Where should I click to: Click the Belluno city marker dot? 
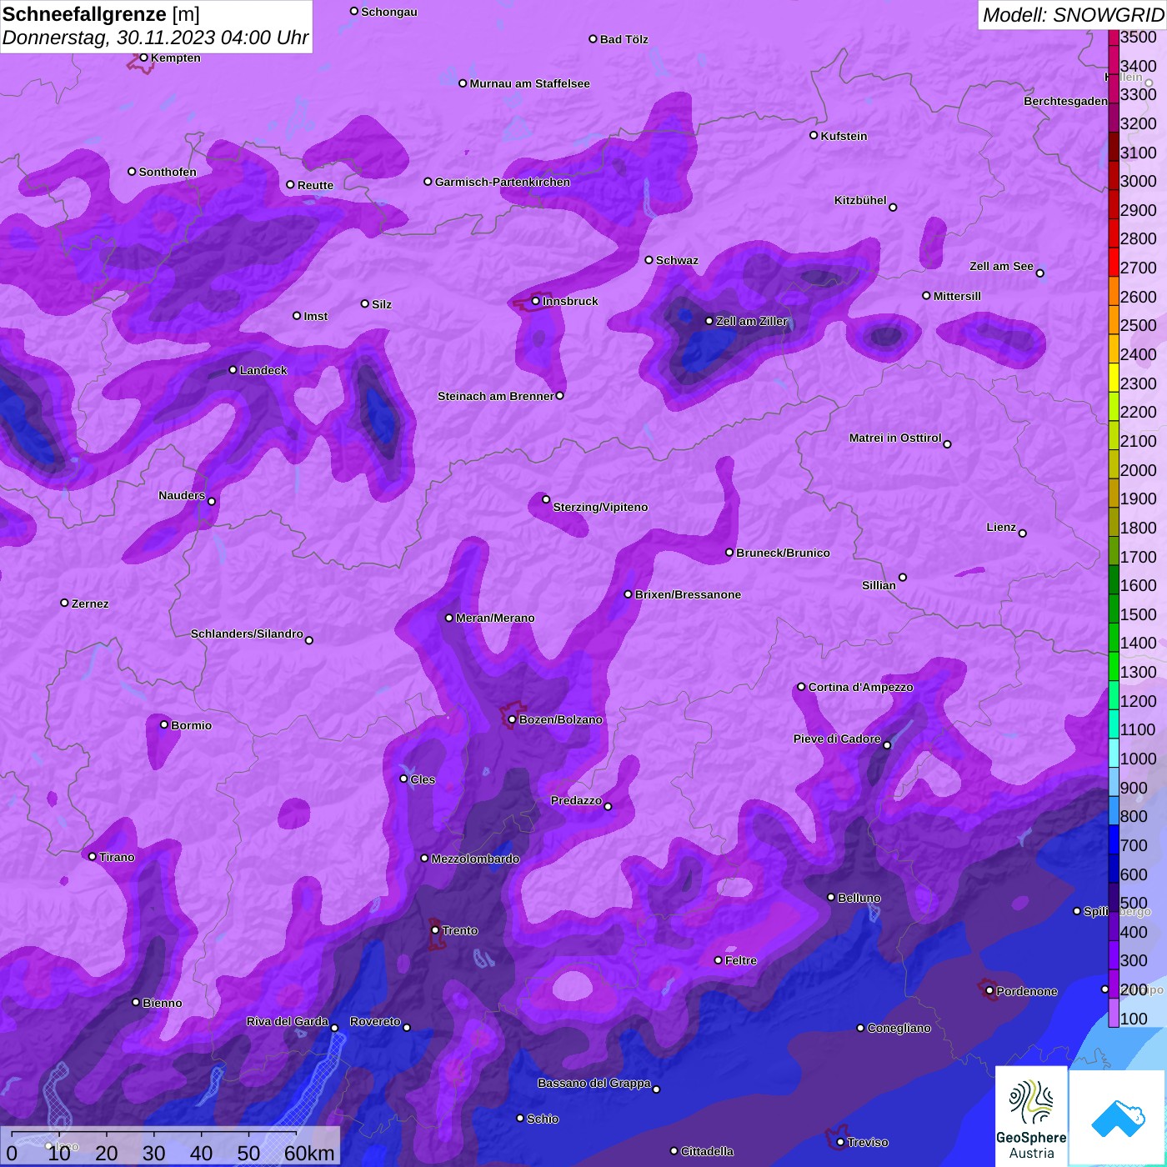pyautogui.click(x=830, y=897)
